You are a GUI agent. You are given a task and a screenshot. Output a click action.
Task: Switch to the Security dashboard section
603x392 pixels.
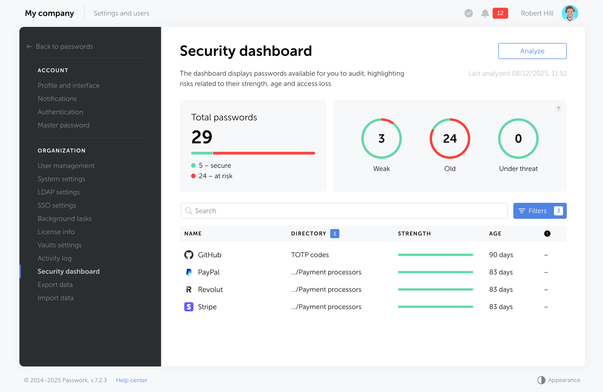pos(68,271)
